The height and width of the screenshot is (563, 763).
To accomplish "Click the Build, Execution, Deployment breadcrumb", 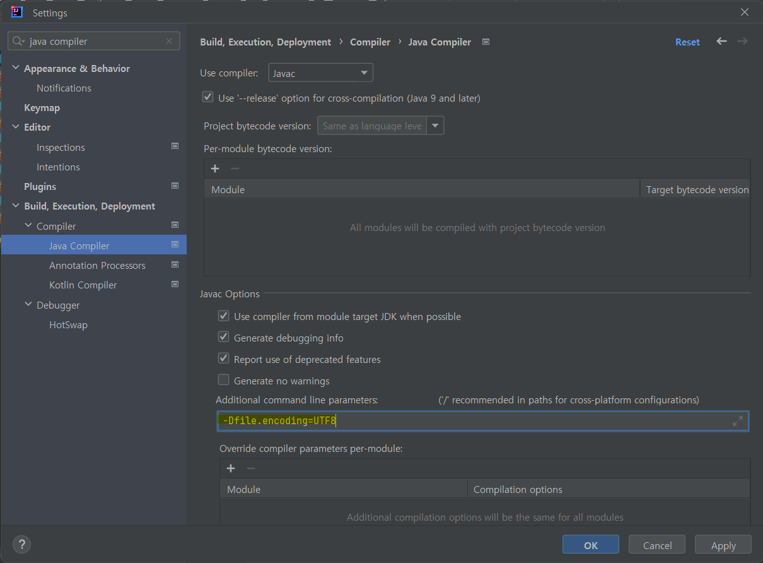I will tap(265, 42).
